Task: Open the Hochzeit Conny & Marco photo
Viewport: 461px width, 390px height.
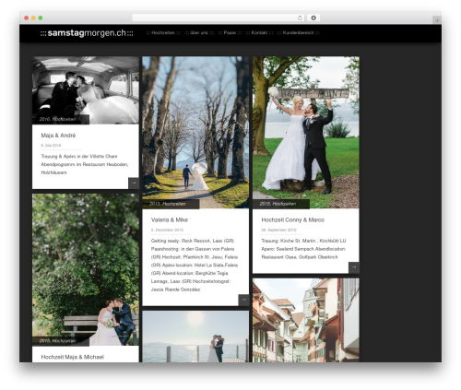Action: (x=306, y=132)
